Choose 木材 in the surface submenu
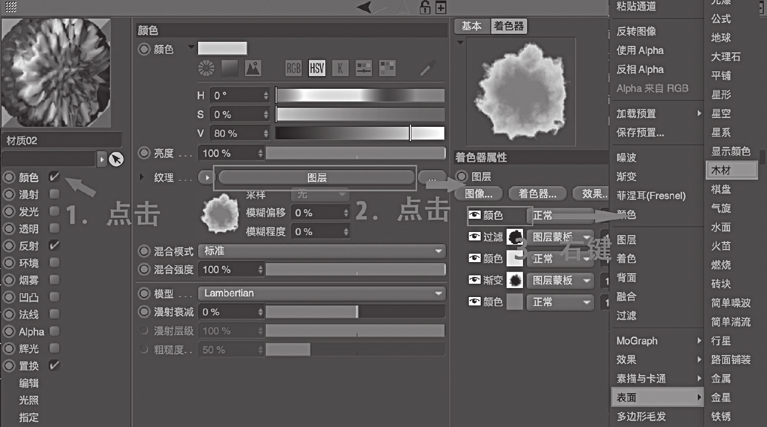Screen dimensions: 767x427 click(x=732, y=170)
